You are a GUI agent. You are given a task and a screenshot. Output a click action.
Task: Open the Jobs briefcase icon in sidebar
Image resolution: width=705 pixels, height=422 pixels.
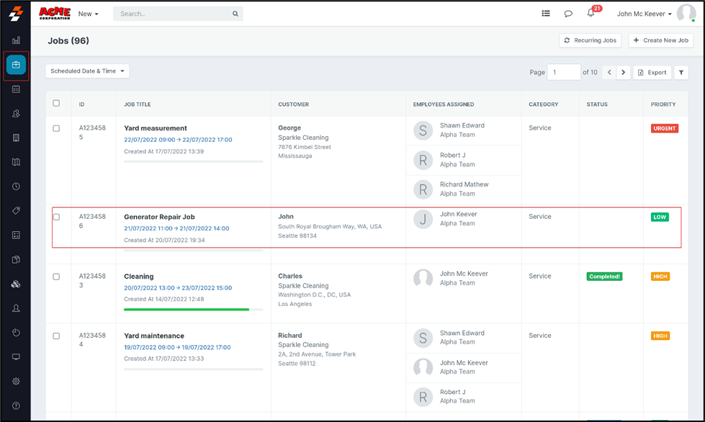pyautogui.click(x=16, y=65)
